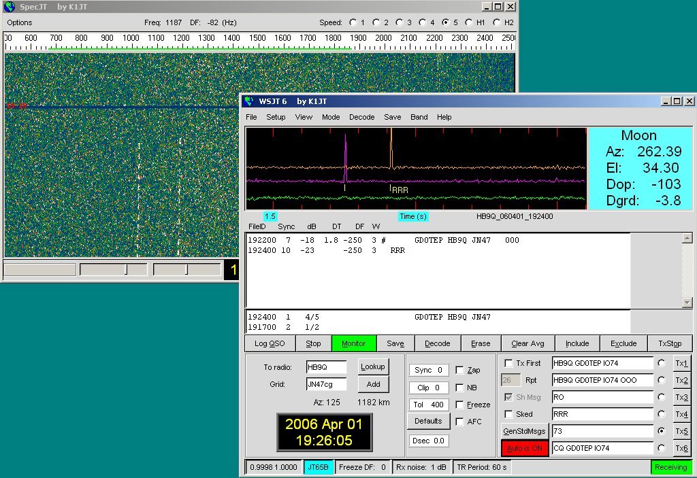Screen dimensions: 697x478
Task: Select speed 3 radio button in SpecJT
Action: [400, 22]
